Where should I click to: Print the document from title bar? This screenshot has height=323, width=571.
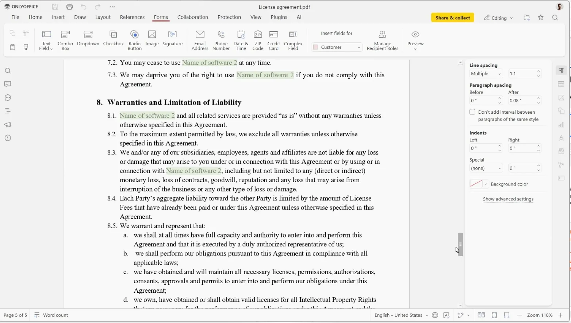[x=69, y=7]
